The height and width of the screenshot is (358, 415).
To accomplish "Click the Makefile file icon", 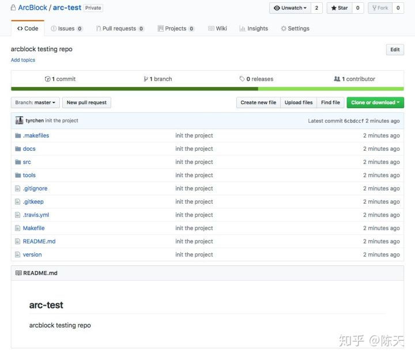I will pyautogui.click(x=18, y=228).
